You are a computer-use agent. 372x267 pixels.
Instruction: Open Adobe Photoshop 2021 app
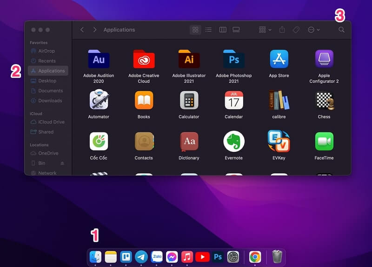click(x=234, y=59)
